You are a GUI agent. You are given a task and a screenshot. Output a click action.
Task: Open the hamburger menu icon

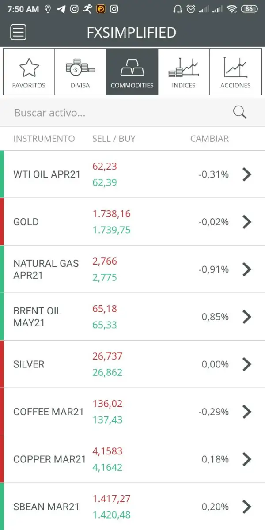[x=18, y=32]
